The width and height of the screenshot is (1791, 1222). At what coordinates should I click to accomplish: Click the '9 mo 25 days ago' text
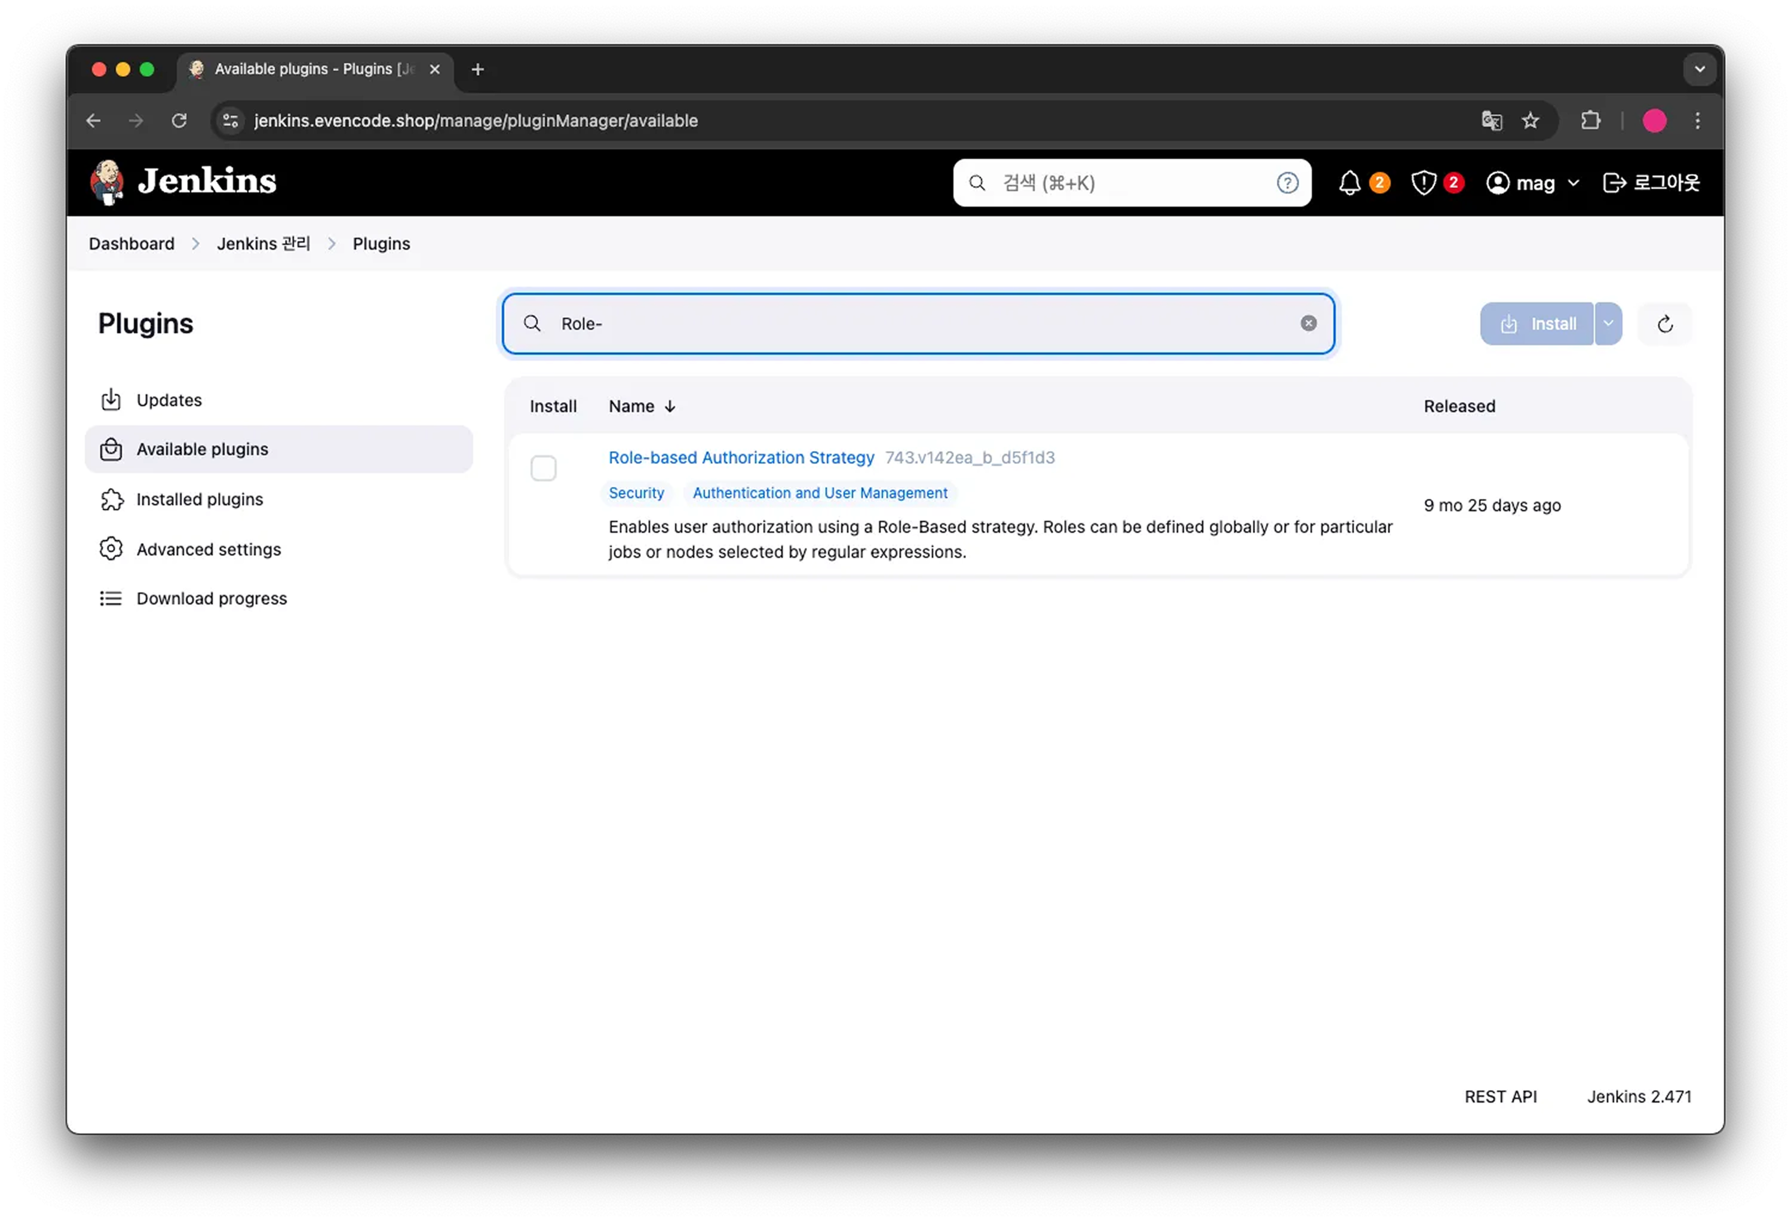coord(1492,505)
